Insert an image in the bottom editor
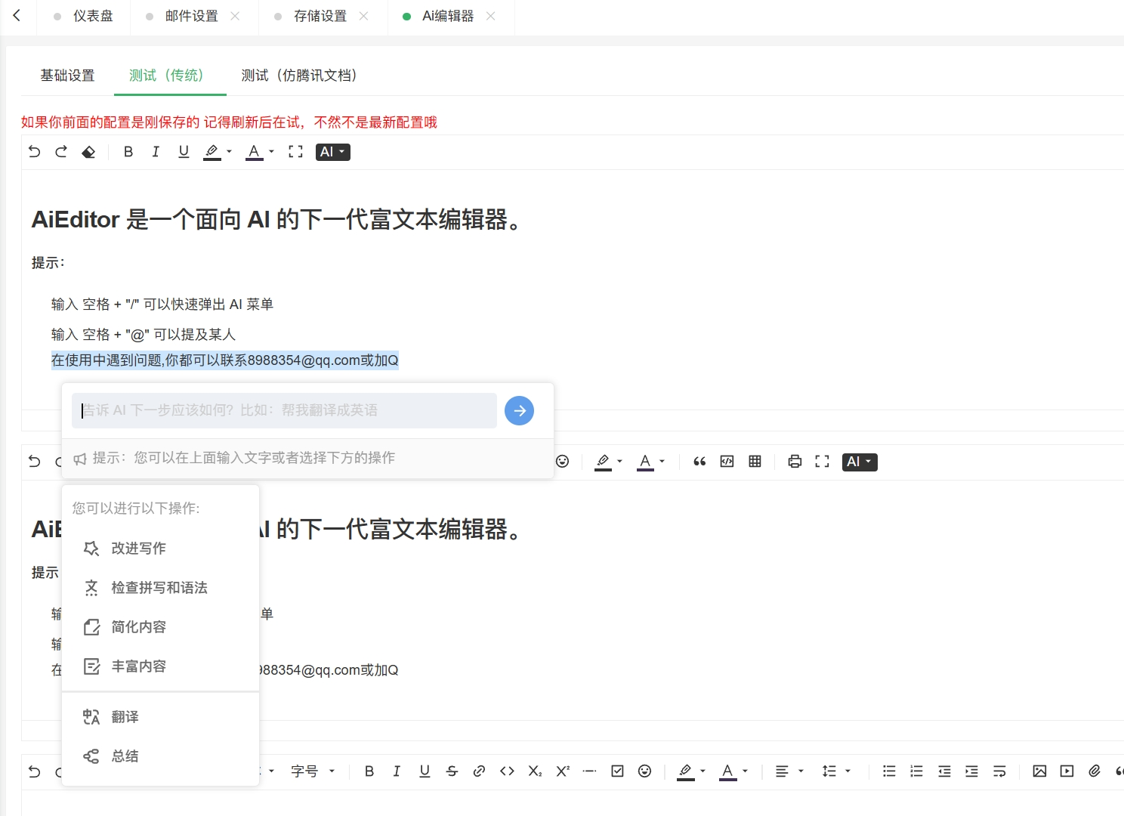The image size is (1124, 816). point(1039,771)
